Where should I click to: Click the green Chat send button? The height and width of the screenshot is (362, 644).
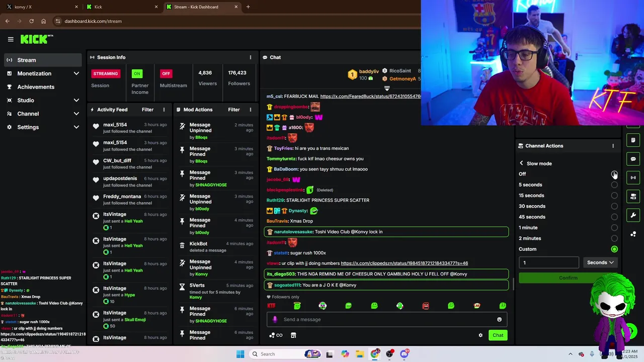498,335
